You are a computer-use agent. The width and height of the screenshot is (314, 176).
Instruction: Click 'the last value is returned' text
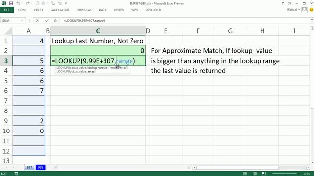coord(188,71)
